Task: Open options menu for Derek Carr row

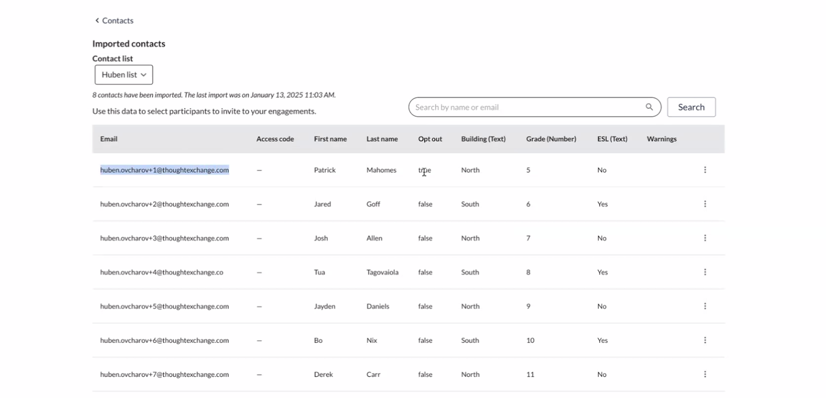Action: tap(705, 374)
